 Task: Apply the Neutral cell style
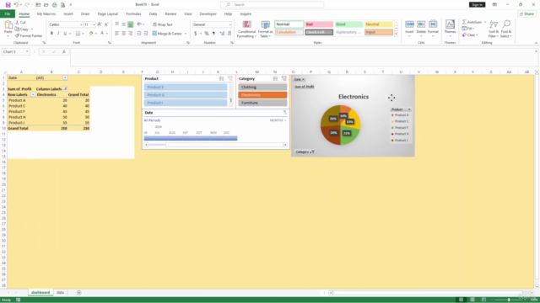coord(379,24)
